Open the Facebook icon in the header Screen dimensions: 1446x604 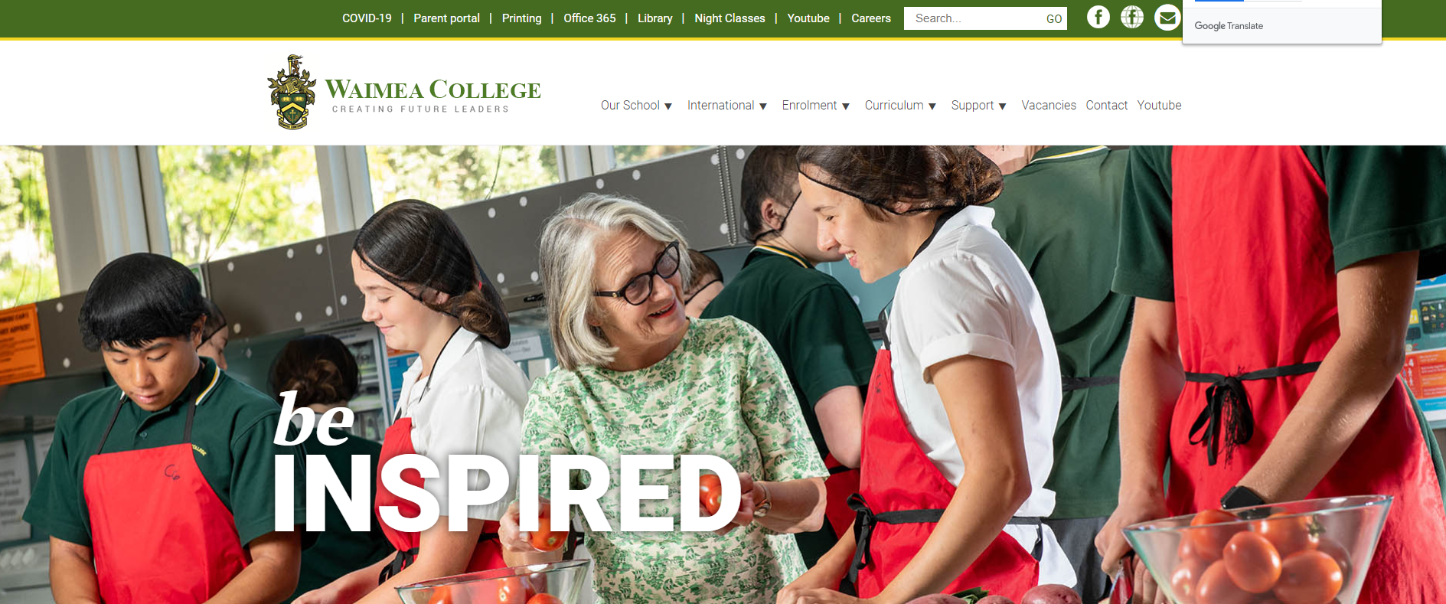point(1098,17)
